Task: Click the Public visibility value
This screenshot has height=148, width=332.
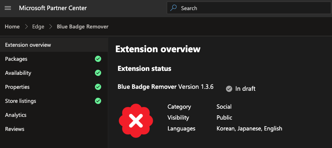Action: coord(225,117)
